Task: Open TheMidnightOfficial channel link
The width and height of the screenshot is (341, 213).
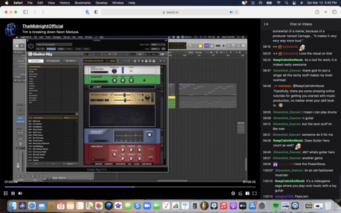Action: [x=43, y=26]
